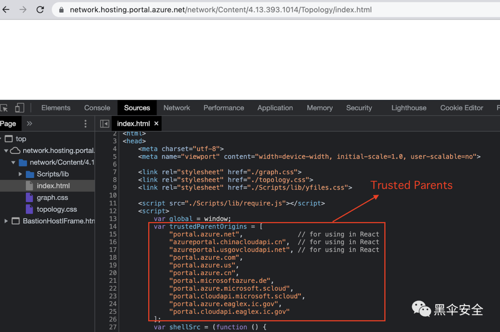Toggle the navigator sidebar icon

pos(104,123)
